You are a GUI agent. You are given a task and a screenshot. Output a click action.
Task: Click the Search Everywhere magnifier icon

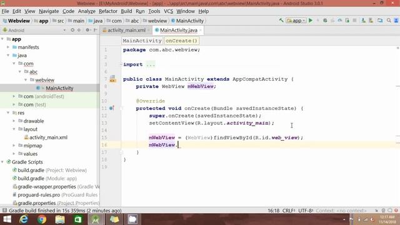click(389, 21)
